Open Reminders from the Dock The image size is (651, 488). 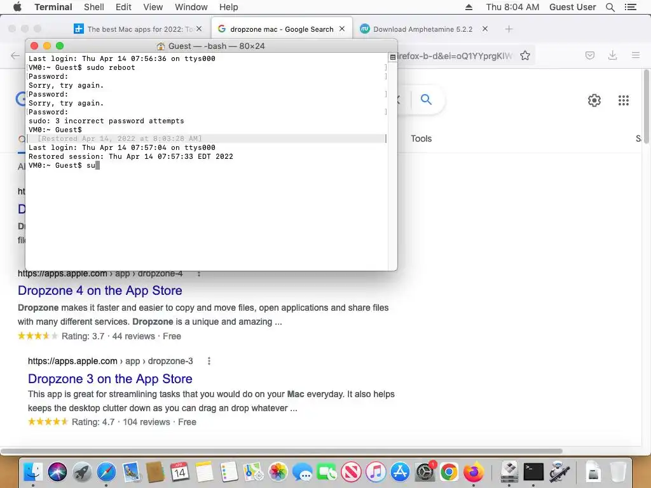(229, 472)
